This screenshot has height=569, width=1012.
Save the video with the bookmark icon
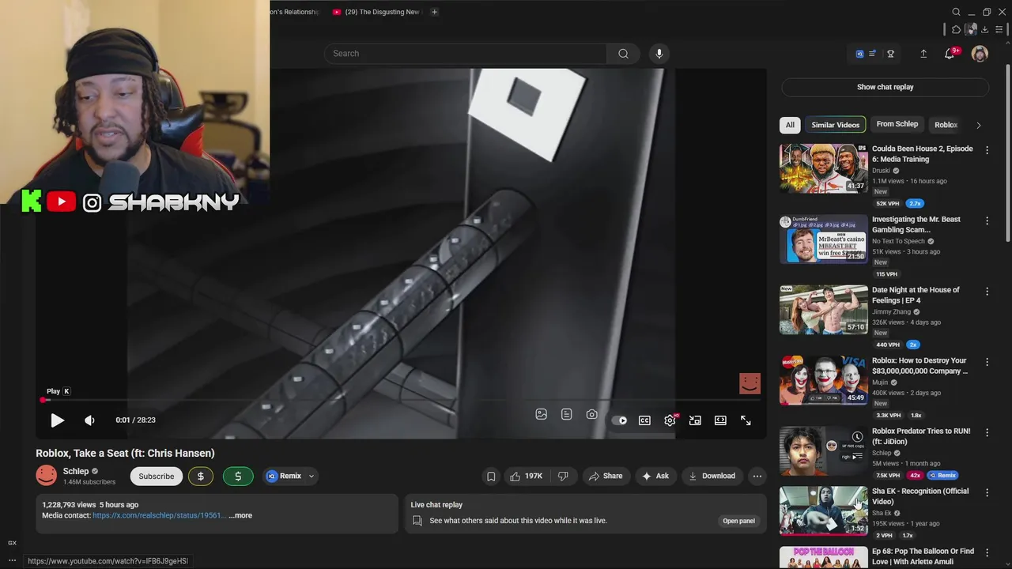491,476
